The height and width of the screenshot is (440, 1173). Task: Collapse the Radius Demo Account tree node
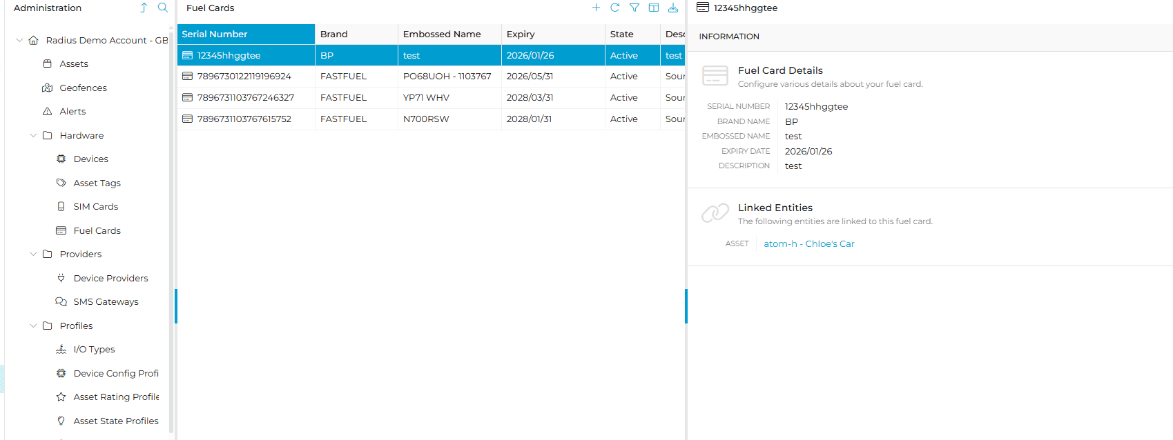click(19, 40)
